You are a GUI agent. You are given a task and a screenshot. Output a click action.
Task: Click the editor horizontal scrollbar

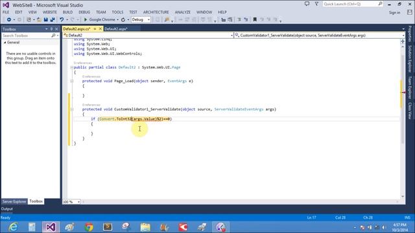pyautogui.click(x=241, y=202)
